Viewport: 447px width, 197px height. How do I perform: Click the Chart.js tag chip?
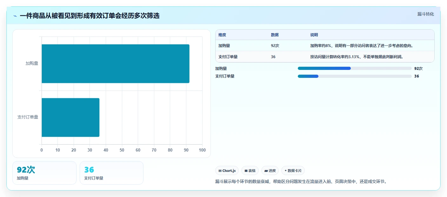point(227,171)
